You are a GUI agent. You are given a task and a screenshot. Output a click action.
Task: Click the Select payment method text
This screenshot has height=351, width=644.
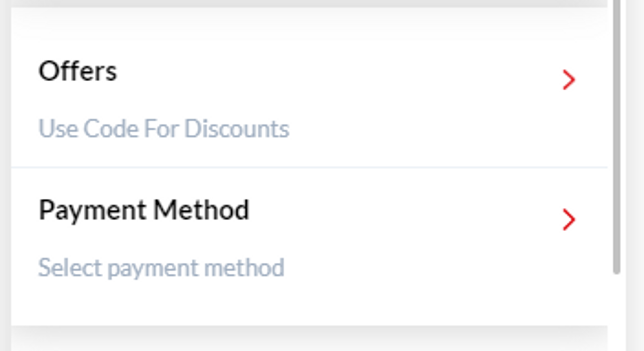161,268
